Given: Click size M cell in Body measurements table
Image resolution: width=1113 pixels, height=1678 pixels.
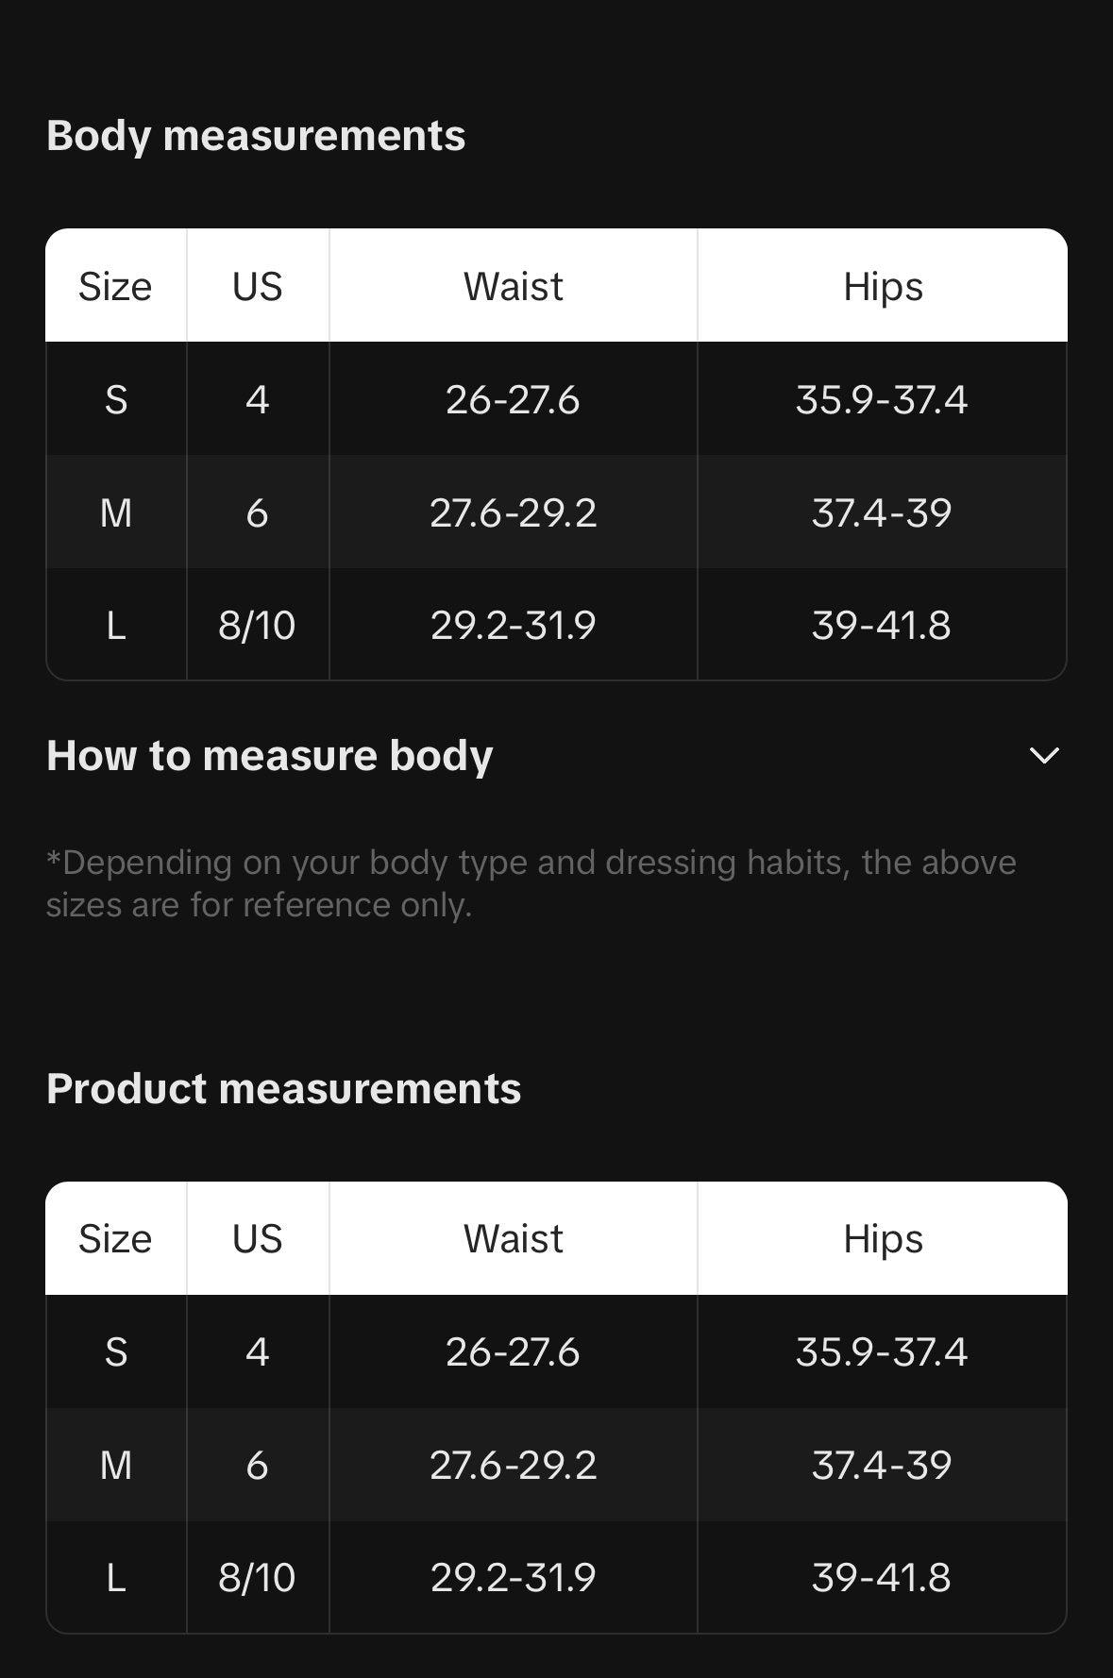Looking at the screenshot, I should [115, 512].
